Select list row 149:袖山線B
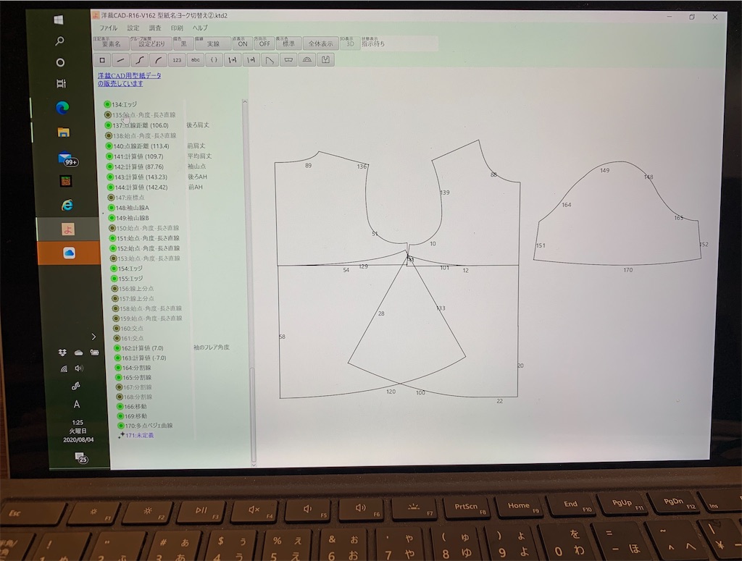The image size is (742, 561). (129, 219)
